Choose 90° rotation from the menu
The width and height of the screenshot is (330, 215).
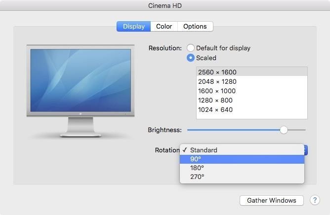pyautogui.click(x=242, y=159)
